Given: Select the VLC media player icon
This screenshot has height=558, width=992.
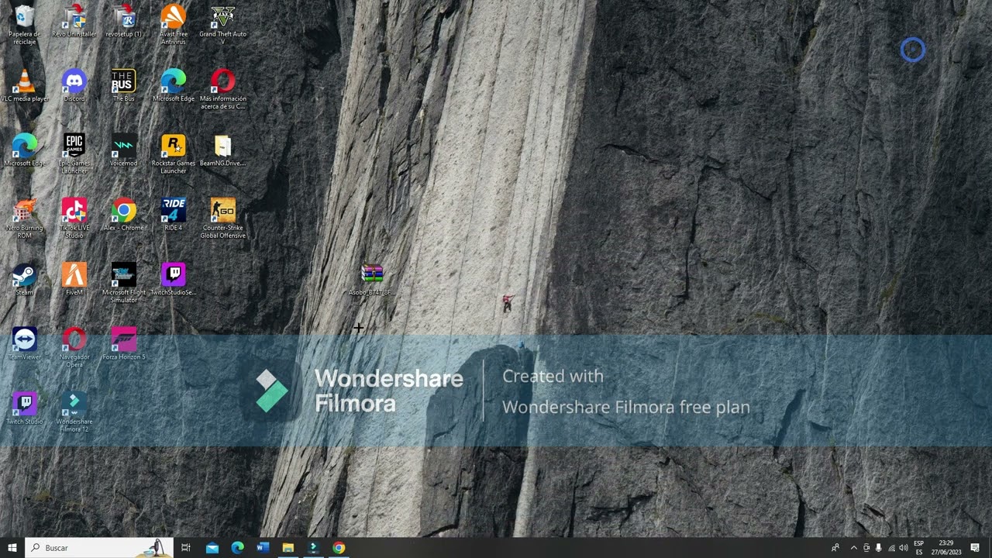Looking at the screenshot, I should (x=25, y=86).
